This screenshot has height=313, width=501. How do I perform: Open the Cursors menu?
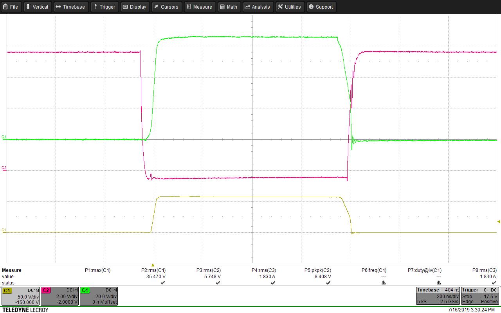pyautogui.click(x=166, y=7)
